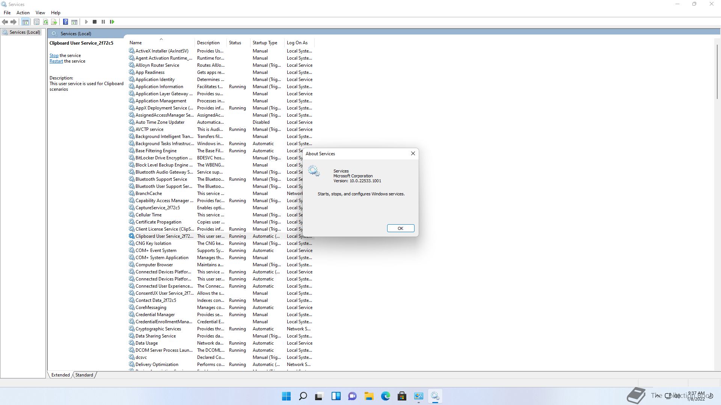This screenshot has width=721, height=405.
Task: Open Properties toolbar icon
Action: pos(36,22)
